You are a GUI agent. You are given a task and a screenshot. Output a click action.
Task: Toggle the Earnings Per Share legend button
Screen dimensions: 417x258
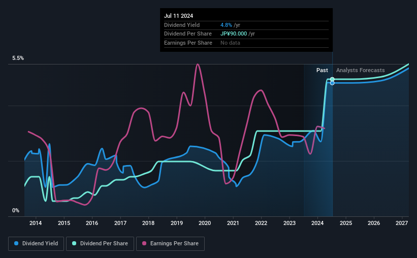point(170,244)
